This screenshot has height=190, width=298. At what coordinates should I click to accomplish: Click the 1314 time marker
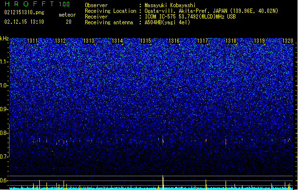117,41
